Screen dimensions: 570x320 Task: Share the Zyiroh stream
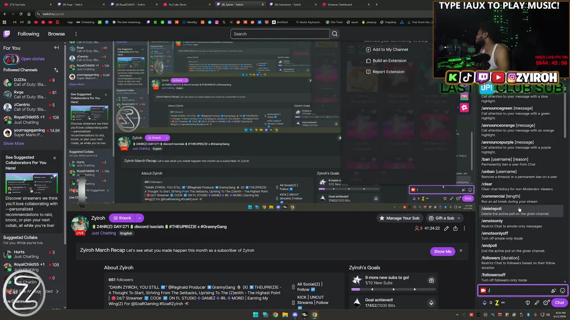pos(455,228)
